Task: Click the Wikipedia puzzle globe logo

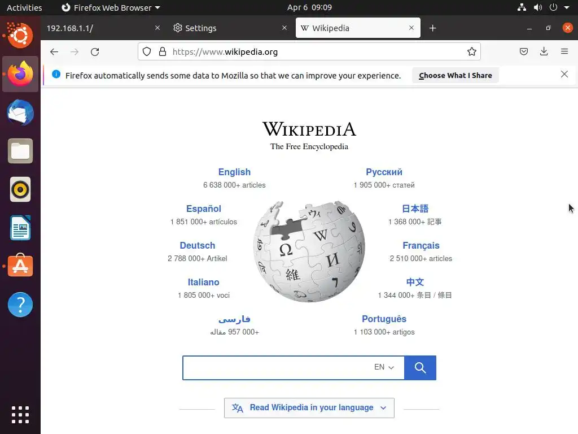Action: (x=309, y=251)
